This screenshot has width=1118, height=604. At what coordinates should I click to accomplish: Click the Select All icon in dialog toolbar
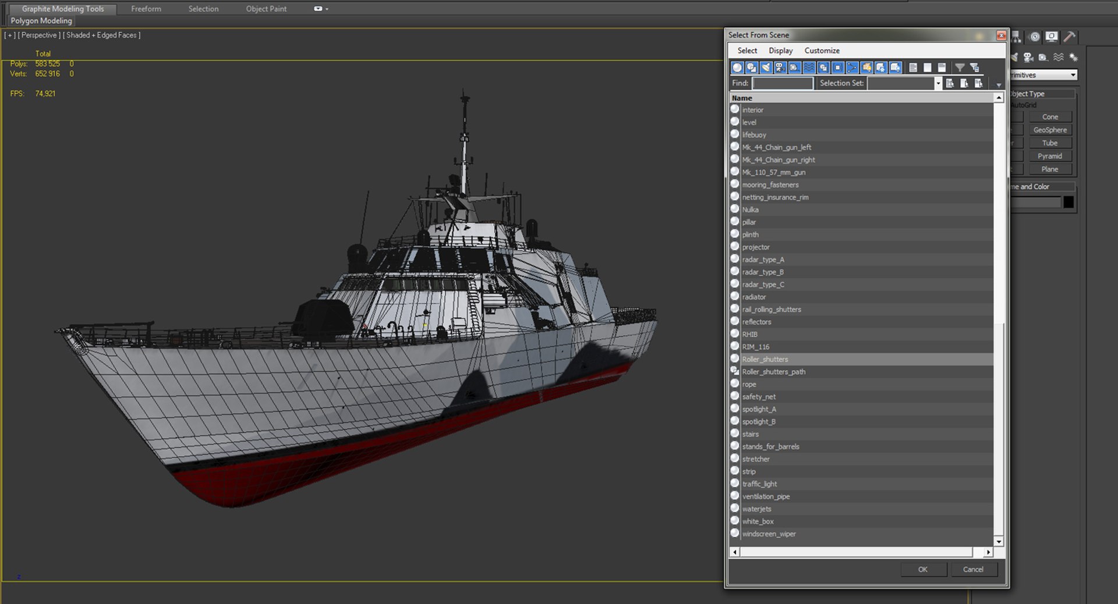pos(913,67)
